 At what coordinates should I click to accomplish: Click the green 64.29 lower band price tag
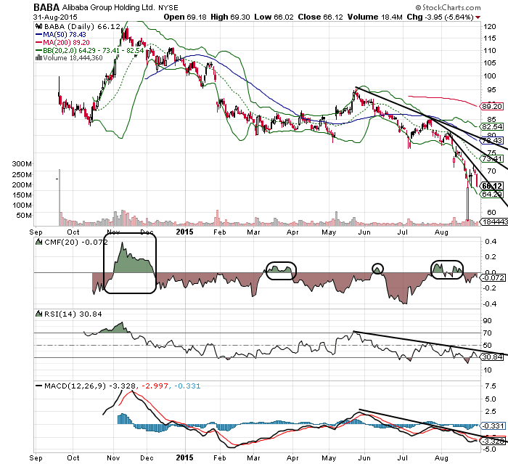pos(492,194)
